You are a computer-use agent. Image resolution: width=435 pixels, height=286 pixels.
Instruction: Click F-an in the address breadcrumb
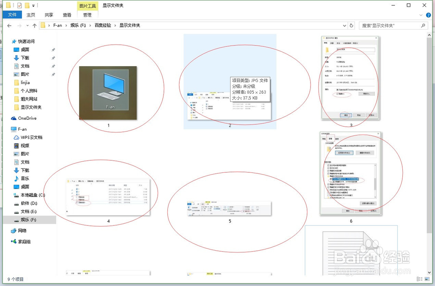pyautogui.click(x=57, y=25)
